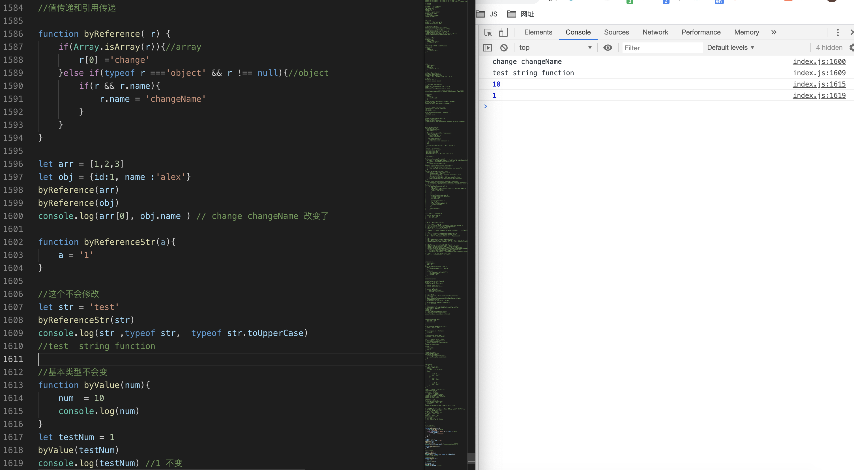Open the 网址 bookmarks folder
Image resolution: width=854 pixels, height=470 pixels.
click(x=521, y=14)
